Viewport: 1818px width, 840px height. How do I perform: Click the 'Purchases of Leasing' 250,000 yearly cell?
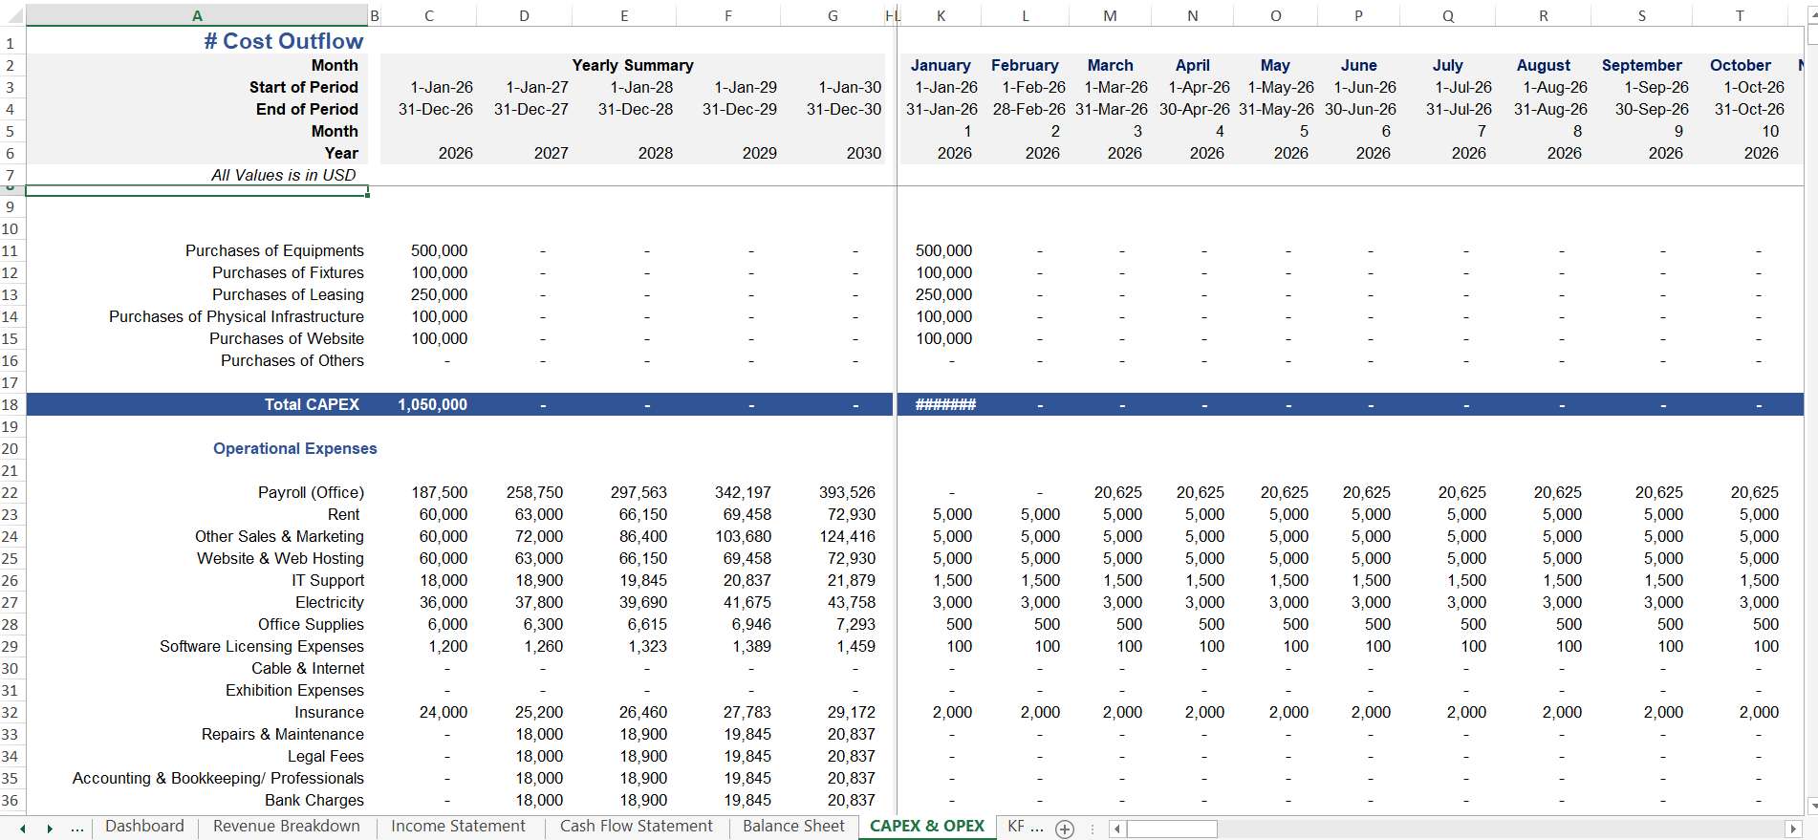point(440,294)
